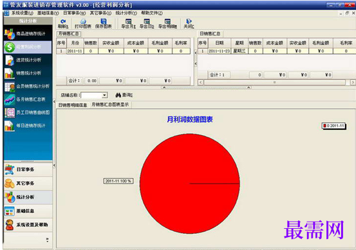Image resolution: width=356 pixels, height=250 pixels.
Task: Switch to 日常事务 panel with cart icon
Action: [x=28, y=170]
